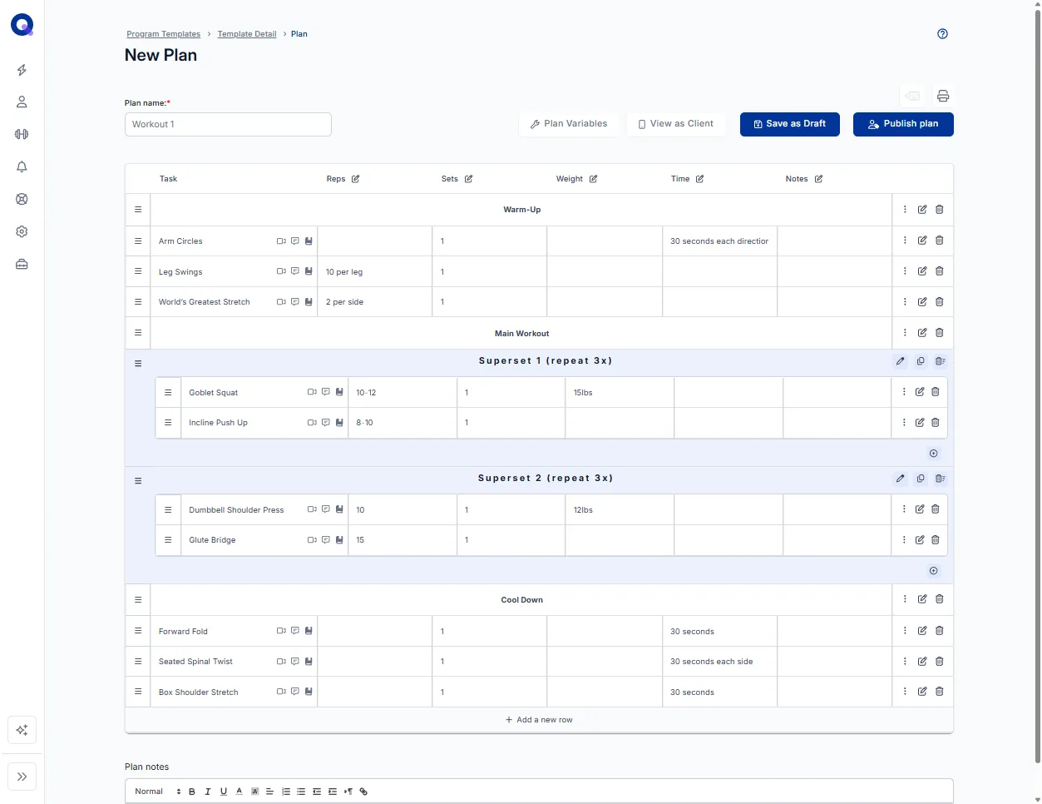The height and width of the screenshot is (804, 1042).
Task: Click the Plan Variables button
Action: 569,124
